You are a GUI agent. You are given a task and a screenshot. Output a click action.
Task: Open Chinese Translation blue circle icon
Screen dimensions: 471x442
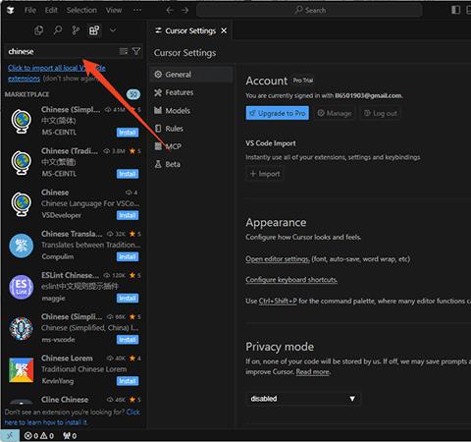[22, 246]
